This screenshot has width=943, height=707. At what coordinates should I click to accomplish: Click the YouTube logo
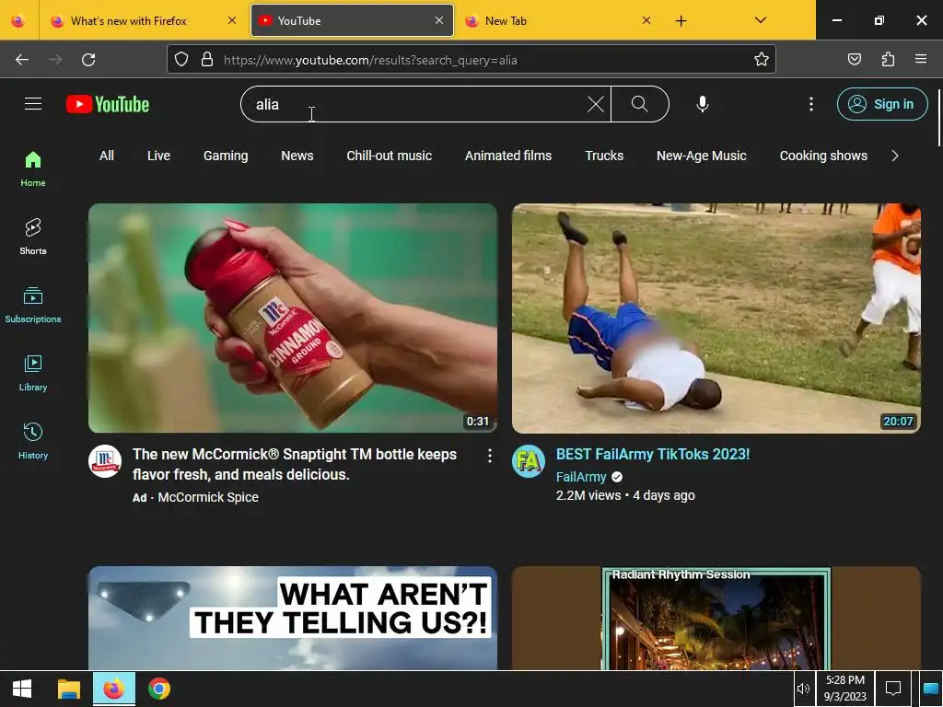pos(108,104)
